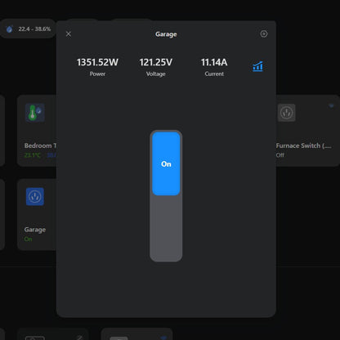
Task: Click the Off status under Furnace Switch
Action: coord(280,155)
